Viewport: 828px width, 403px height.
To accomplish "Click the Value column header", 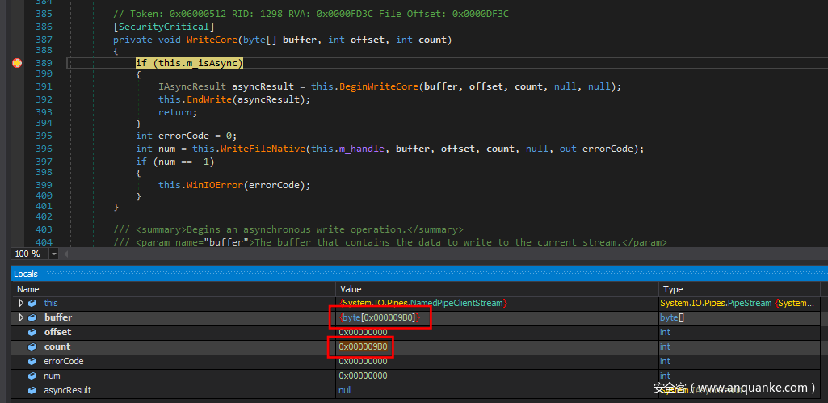I will [351, 289].
